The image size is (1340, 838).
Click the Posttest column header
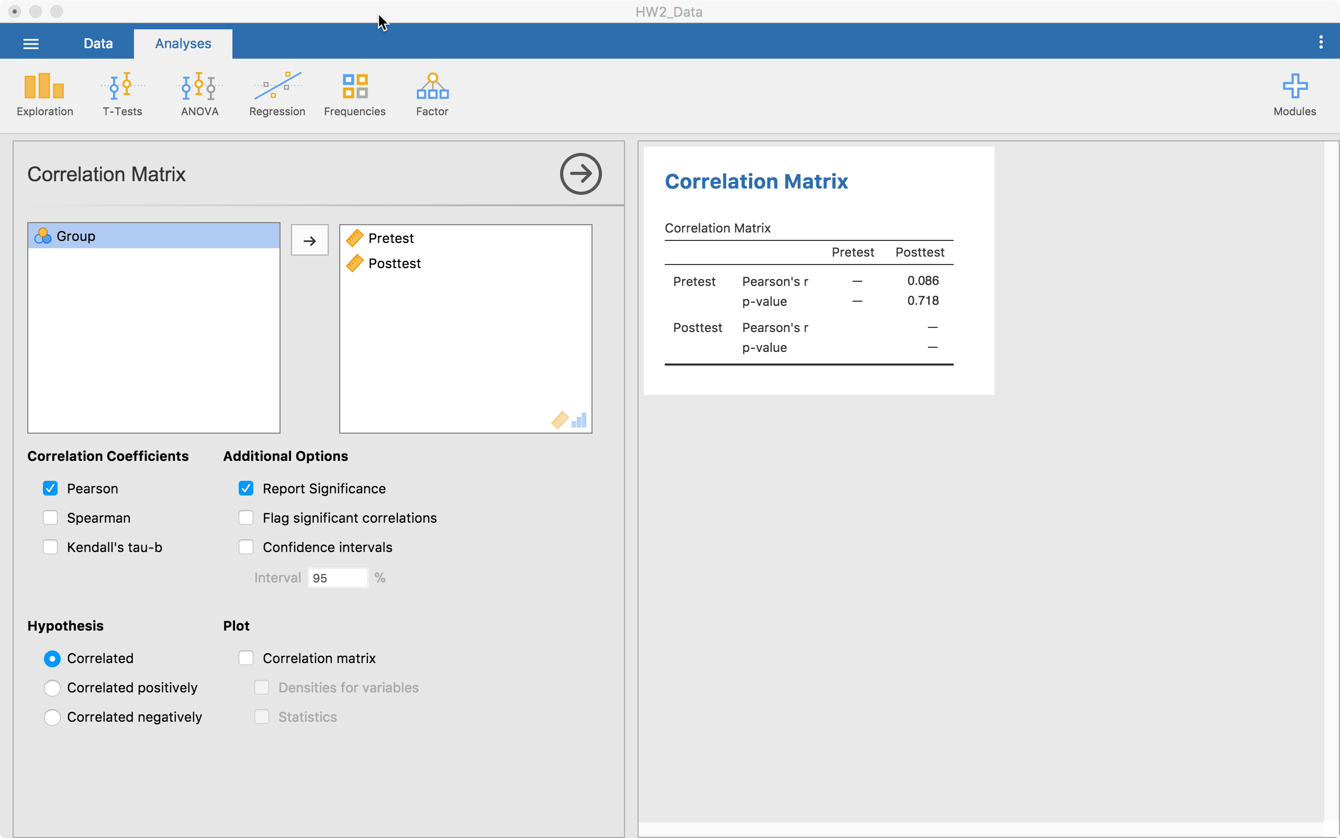[920, 252]
